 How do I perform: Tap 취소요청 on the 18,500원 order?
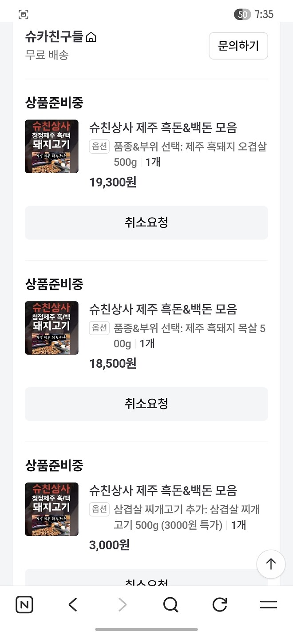click(146, 404)
